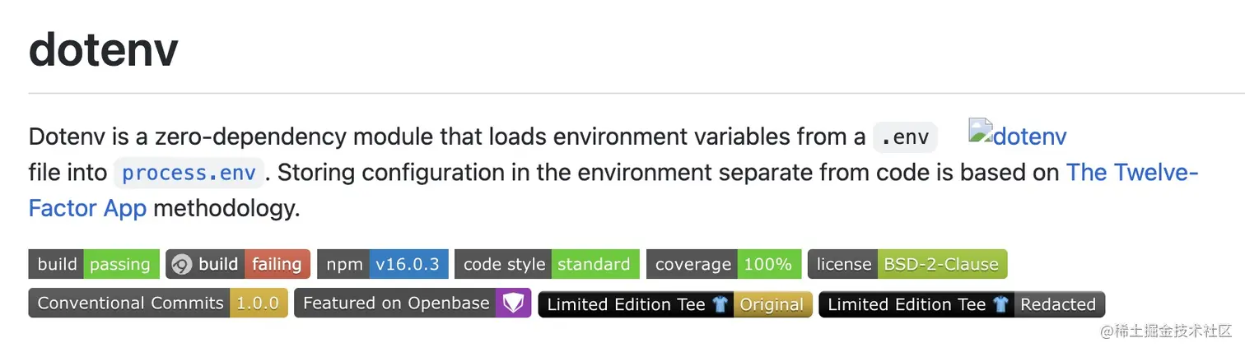Open the coverage 100% badge

[x=724, y=264]
